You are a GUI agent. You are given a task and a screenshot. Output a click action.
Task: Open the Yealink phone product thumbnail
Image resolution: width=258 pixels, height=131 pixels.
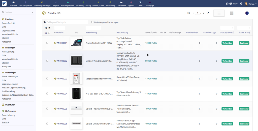click(x=76, y=43)
